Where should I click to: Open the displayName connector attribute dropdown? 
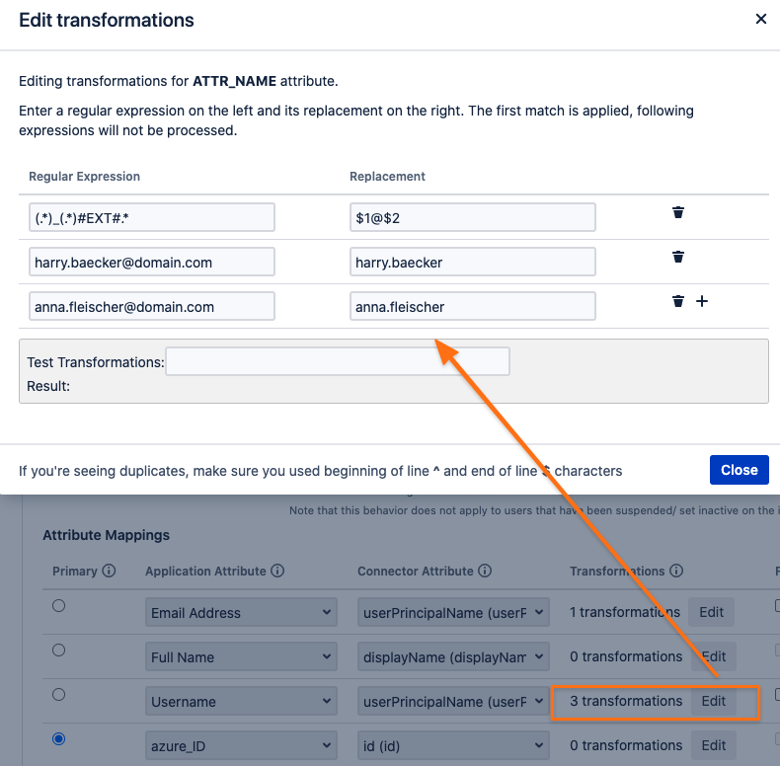click(453, 657)
